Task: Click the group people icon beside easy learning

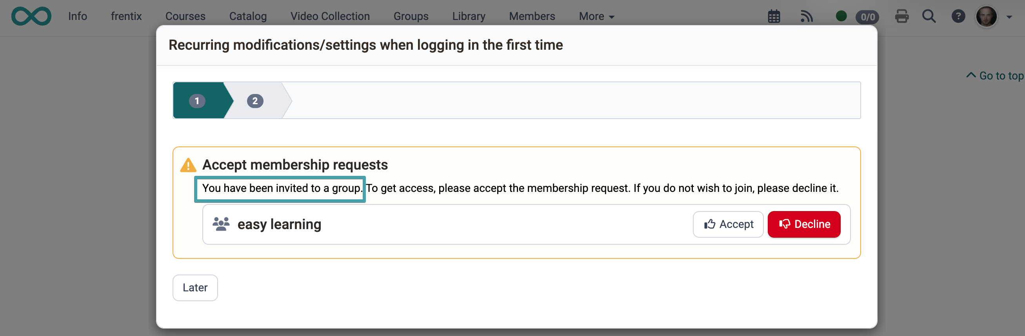Action: pyautogui.click(x=221, y=224)
